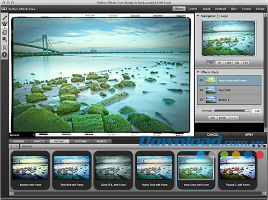Collapse the Navigator panel triangle
Image resolution: width=268 pixels, height=200 pixels.
[x=198, y=16]
